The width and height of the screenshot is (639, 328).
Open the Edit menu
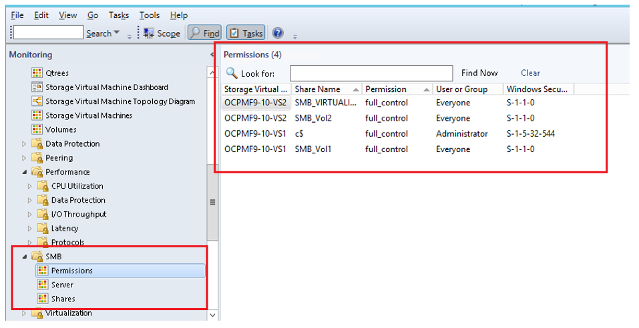[x=41, y=15]
